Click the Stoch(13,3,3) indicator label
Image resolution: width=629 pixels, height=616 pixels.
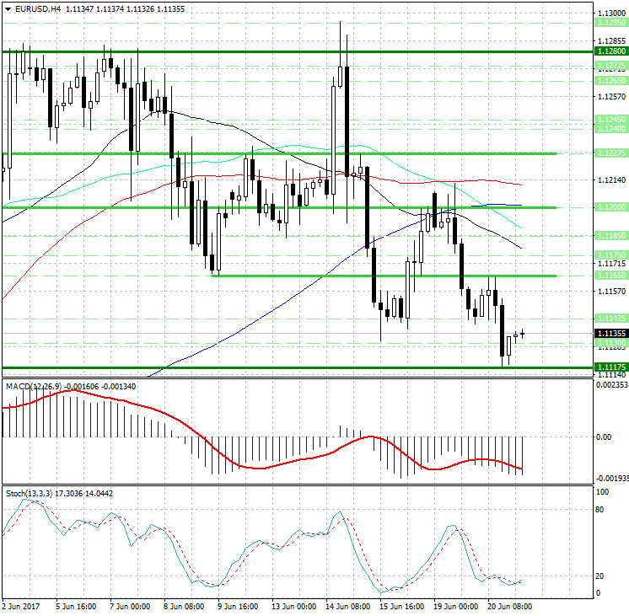tap(26, 492)
